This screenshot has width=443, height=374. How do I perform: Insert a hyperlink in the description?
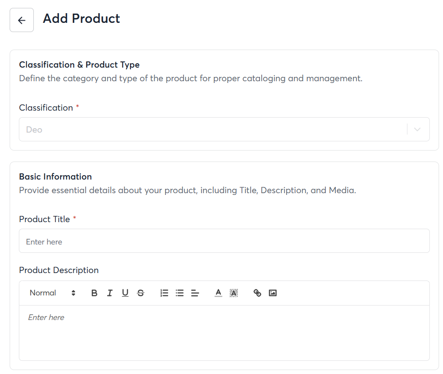click(257, 293)
